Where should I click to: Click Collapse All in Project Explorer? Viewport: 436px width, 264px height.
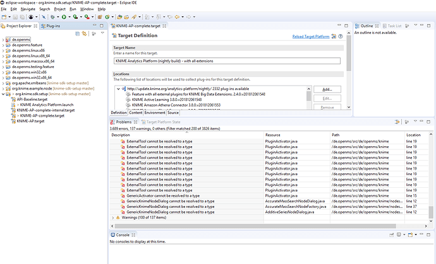[x=78, y=33]
